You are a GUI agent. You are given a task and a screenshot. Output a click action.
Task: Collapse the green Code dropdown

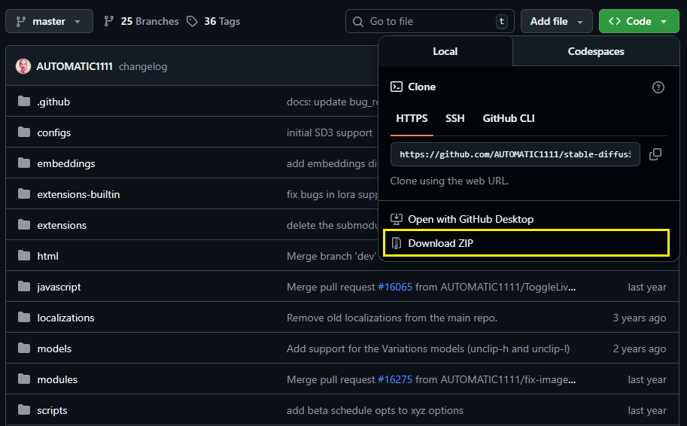click(638, 21)
